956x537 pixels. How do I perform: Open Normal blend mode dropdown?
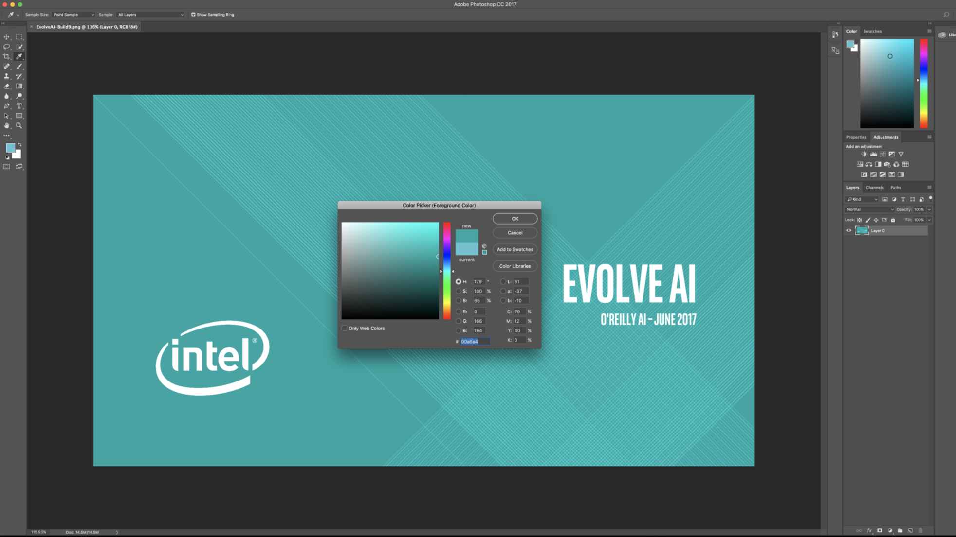pyautogui.click(x=870, y=209)
